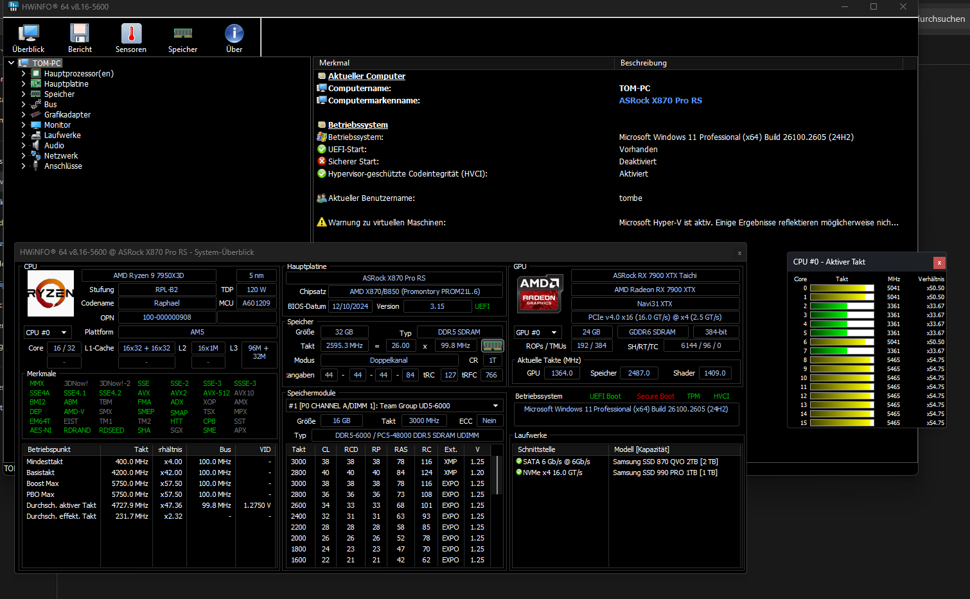Expand the Bus tree node
The height and width of the screenshot is (599, 970).
tap(24, 104)
